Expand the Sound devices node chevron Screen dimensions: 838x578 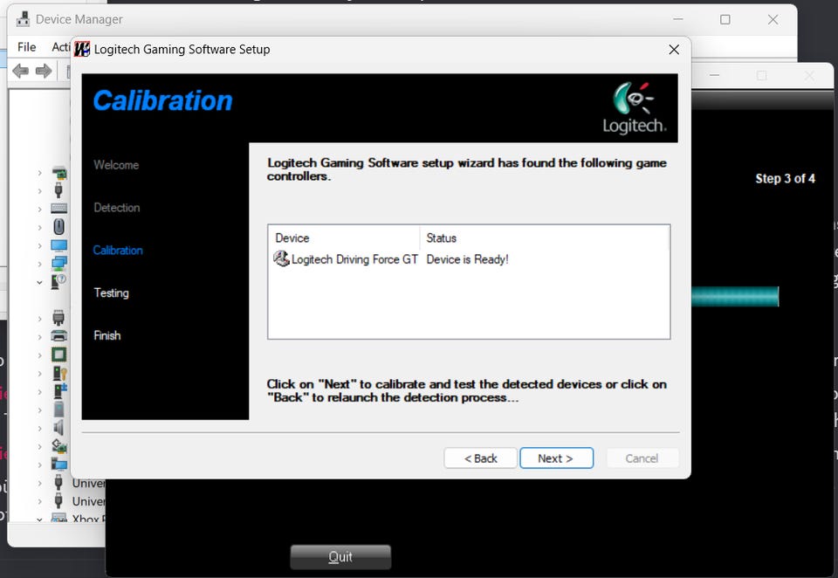click(39, 429)
